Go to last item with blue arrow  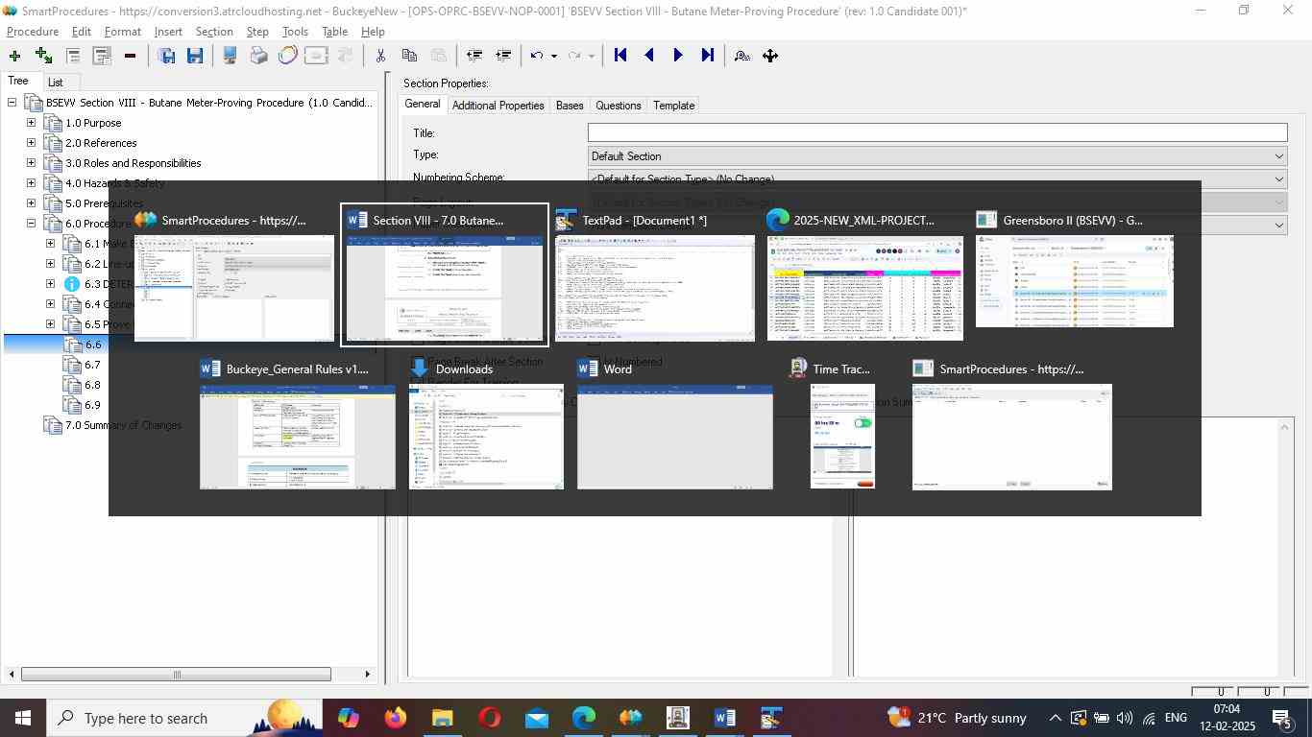click(707, 56)
